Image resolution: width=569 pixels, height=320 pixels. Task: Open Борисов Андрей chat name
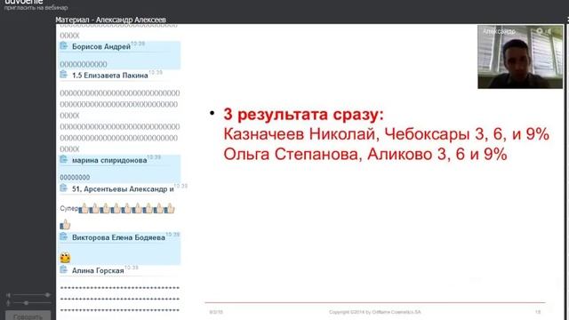coord(100,47)
